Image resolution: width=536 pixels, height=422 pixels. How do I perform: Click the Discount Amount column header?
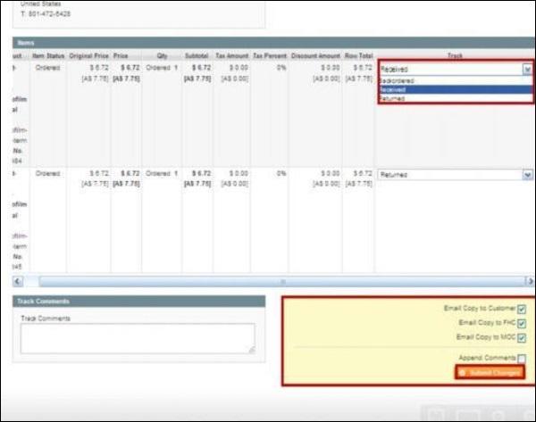(x=315, y=55)
